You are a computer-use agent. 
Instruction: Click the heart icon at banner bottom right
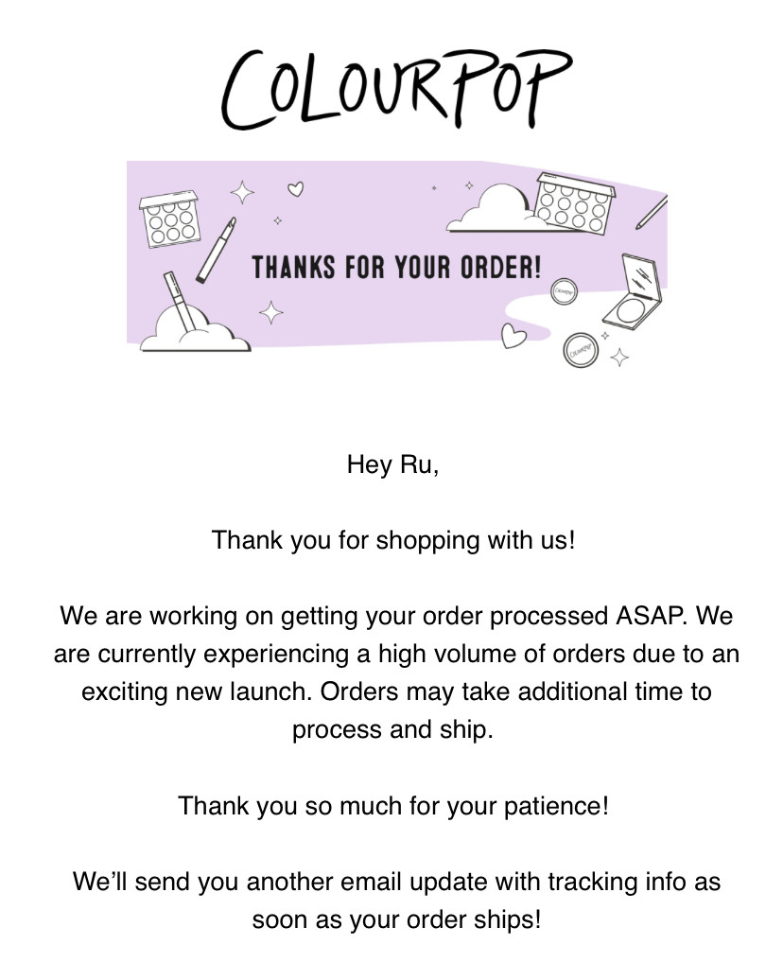(x=513, y=336)
